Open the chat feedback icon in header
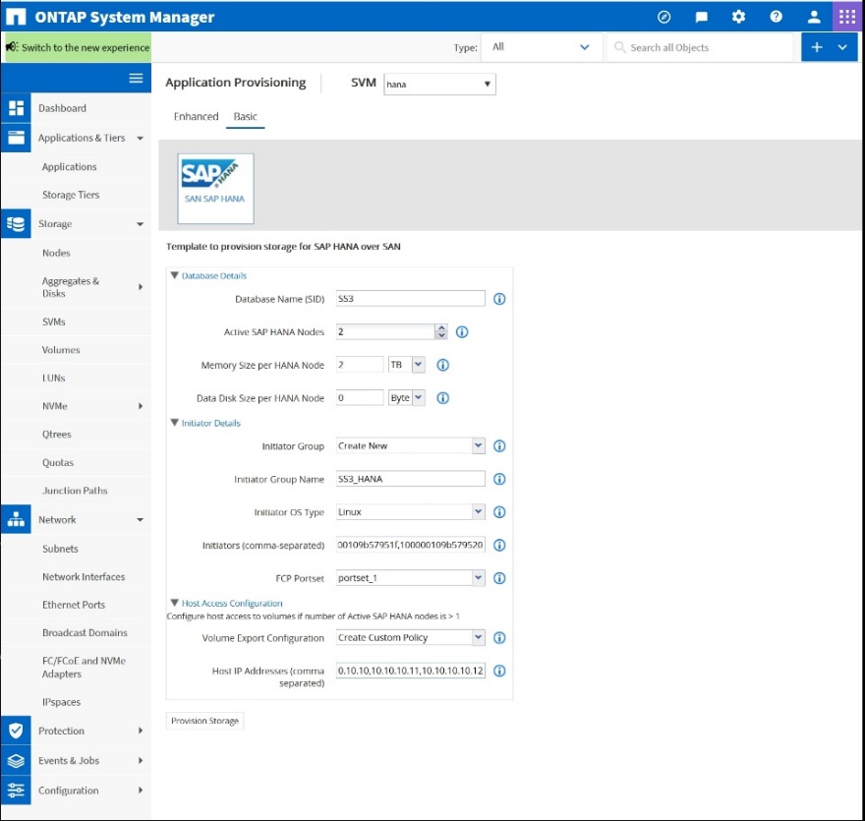The image size is (865, 821). point(702,17)
